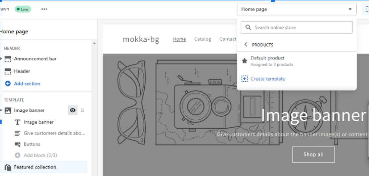369x176 pixels.
Task: Click the blue plus Add section icon
Action: tap(8, 84)
